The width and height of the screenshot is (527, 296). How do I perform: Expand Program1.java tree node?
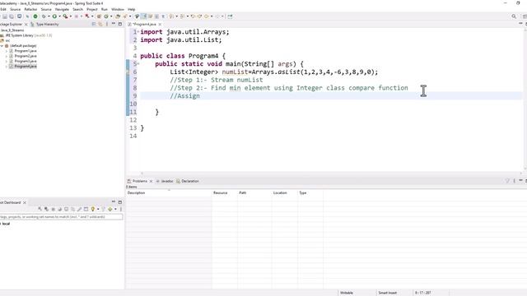[x=6, y=51]
